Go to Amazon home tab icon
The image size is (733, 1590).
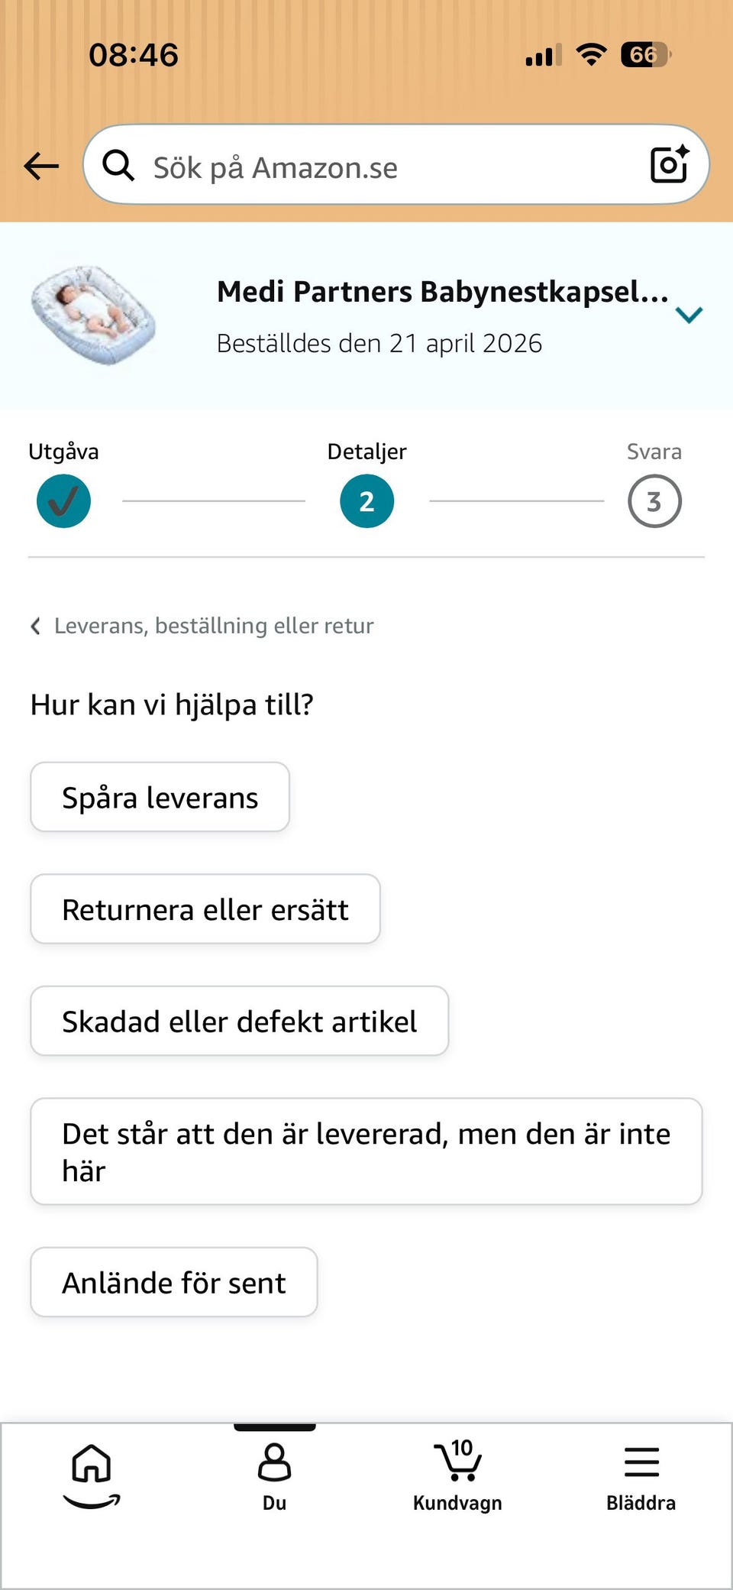click(x=92, y=1476)
